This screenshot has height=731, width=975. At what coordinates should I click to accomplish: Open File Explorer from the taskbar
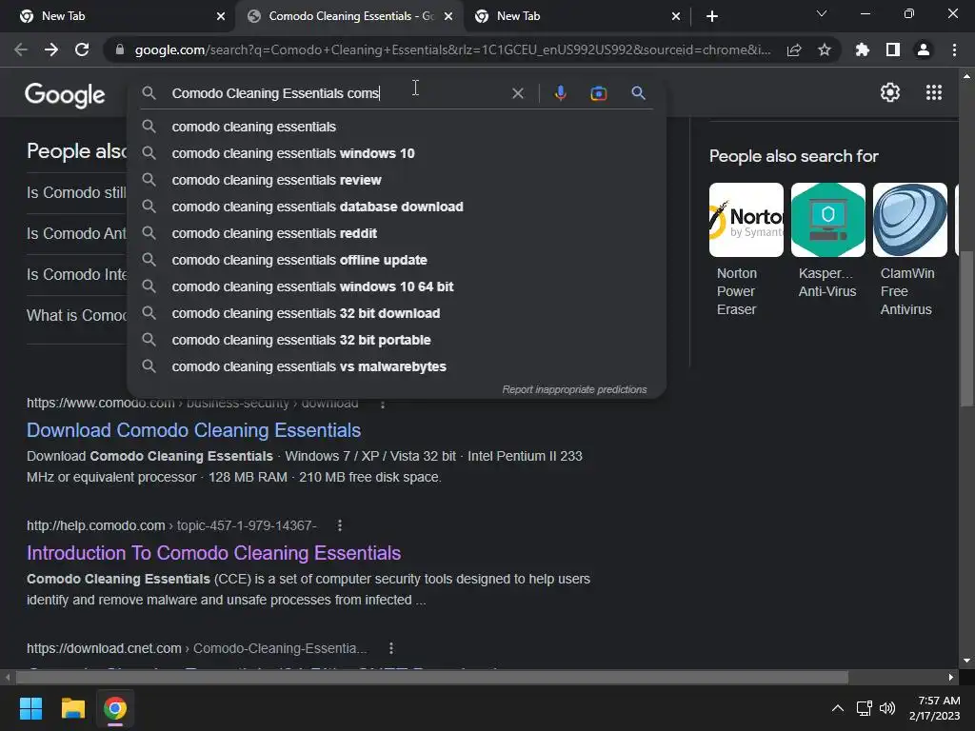(x=72, y=708)
